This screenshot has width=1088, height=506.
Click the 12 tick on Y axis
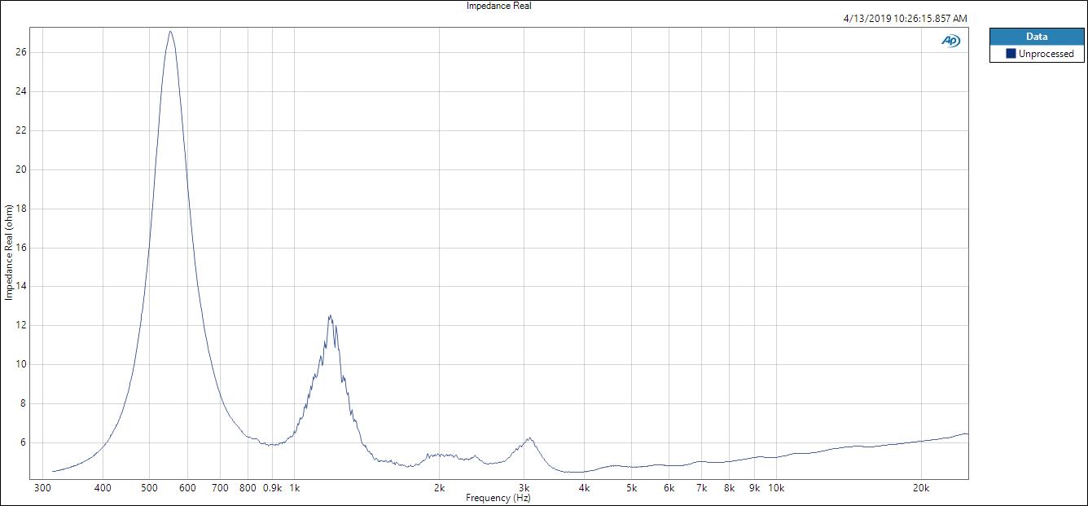[22, 325]
